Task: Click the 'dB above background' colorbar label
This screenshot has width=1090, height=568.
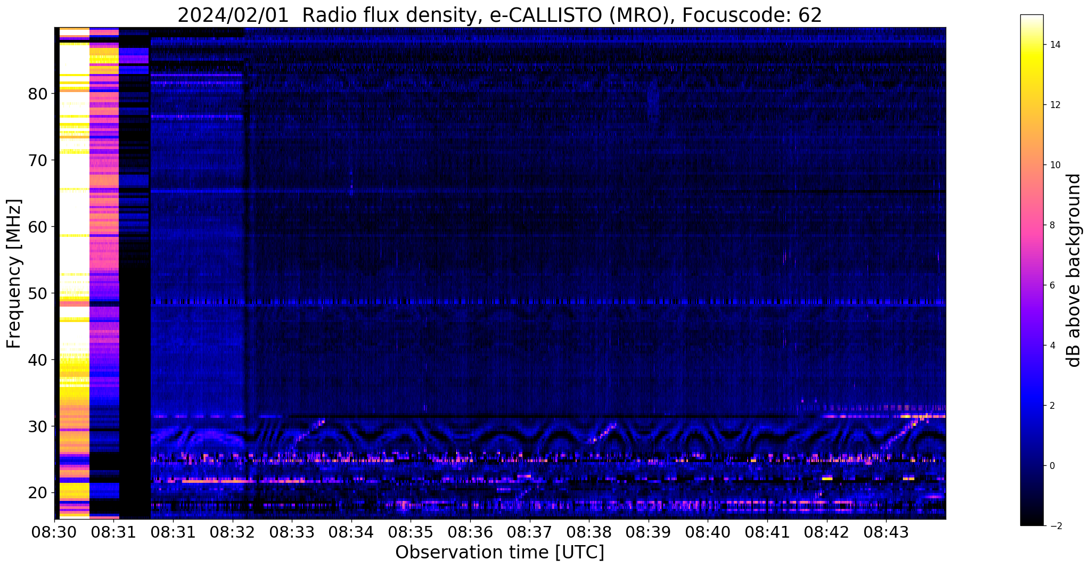Action: coord(1074,270)
